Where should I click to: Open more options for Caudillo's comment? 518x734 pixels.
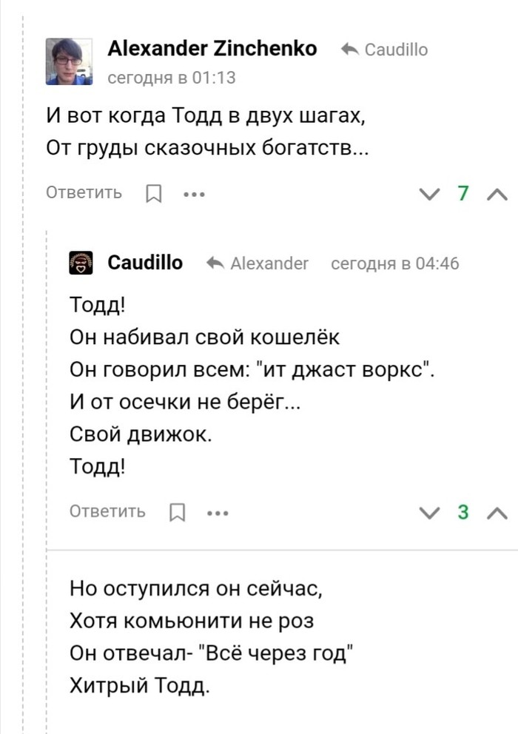(x=218, y=511)
